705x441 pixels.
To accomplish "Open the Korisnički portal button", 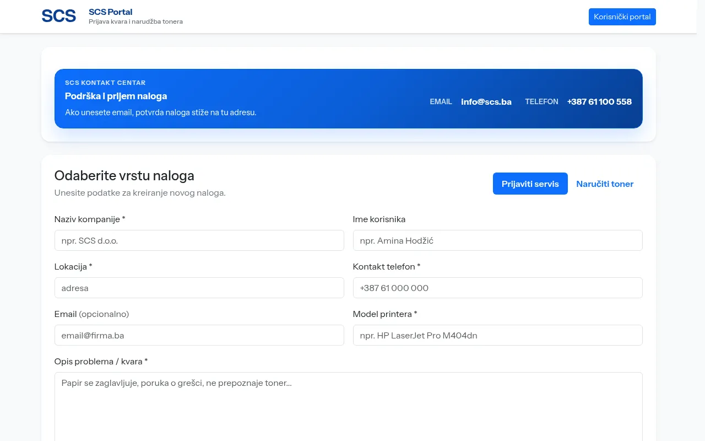I will (622, 17).
